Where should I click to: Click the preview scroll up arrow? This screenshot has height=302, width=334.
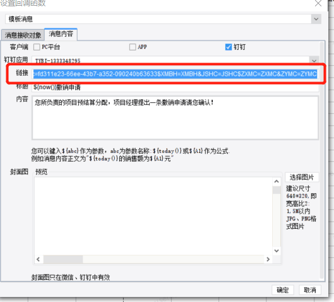tap(277, 181)
